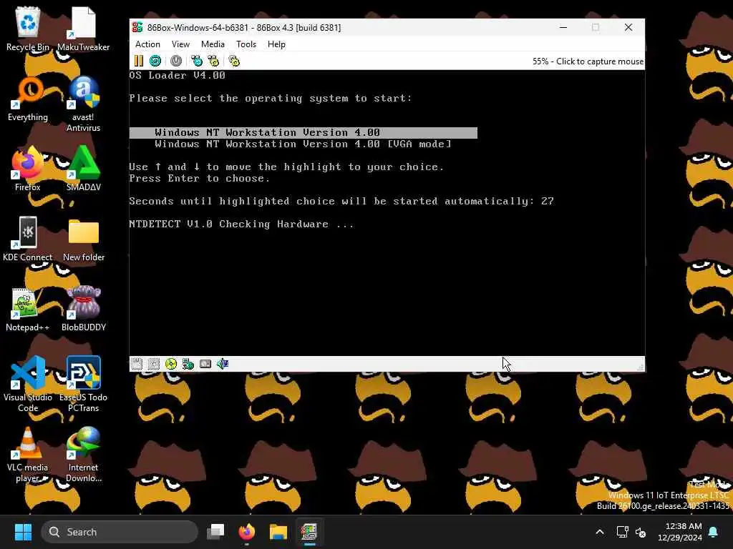Select the KDE Connect desktop shortcut
The height and width of the screenshot is (549, 733).
pos(28,239)
